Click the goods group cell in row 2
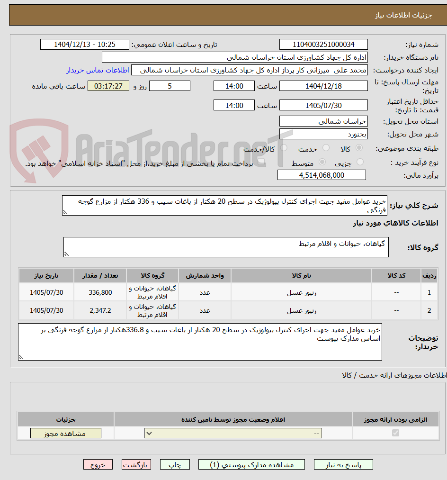 click(x=152, y=310)
